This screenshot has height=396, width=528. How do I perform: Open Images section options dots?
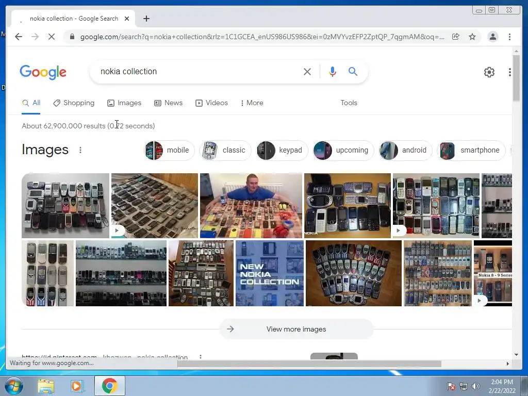click(80, 150)
